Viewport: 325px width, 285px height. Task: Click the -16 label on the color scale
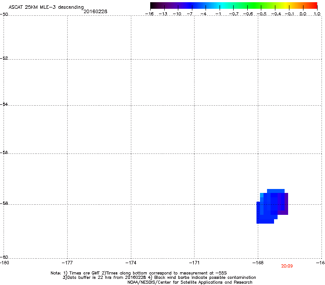pos(149,14)
